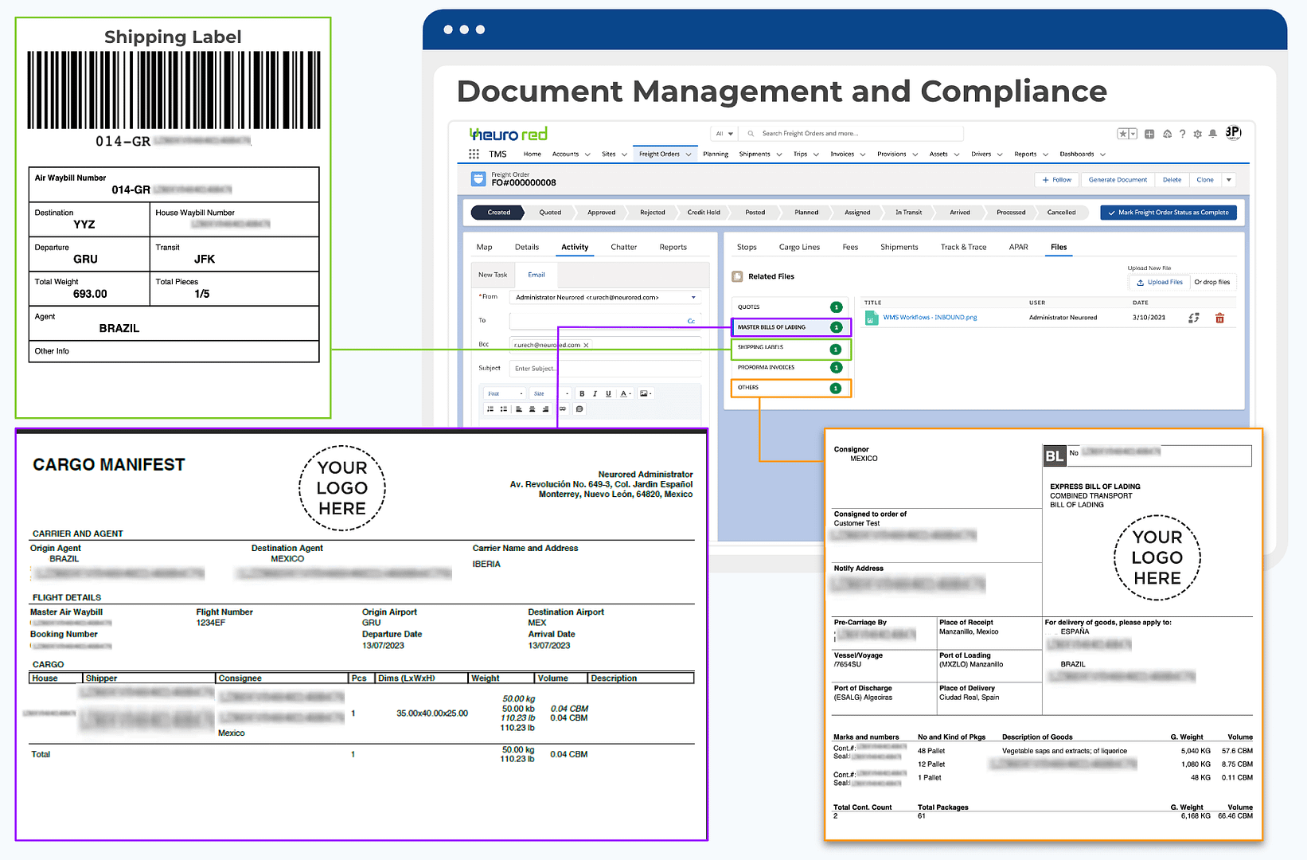Select the In Transit status stage
The image size is (1307, 860).
908,213
